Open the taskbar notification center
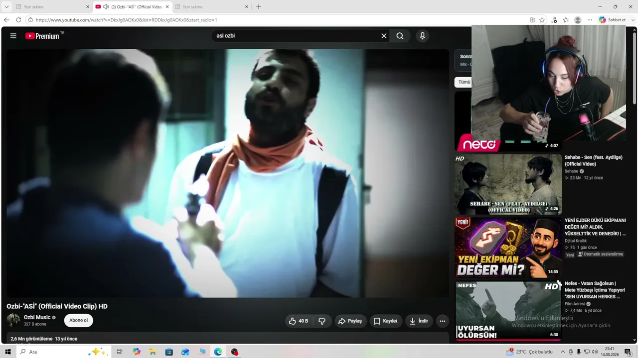 tap(628, 352)
